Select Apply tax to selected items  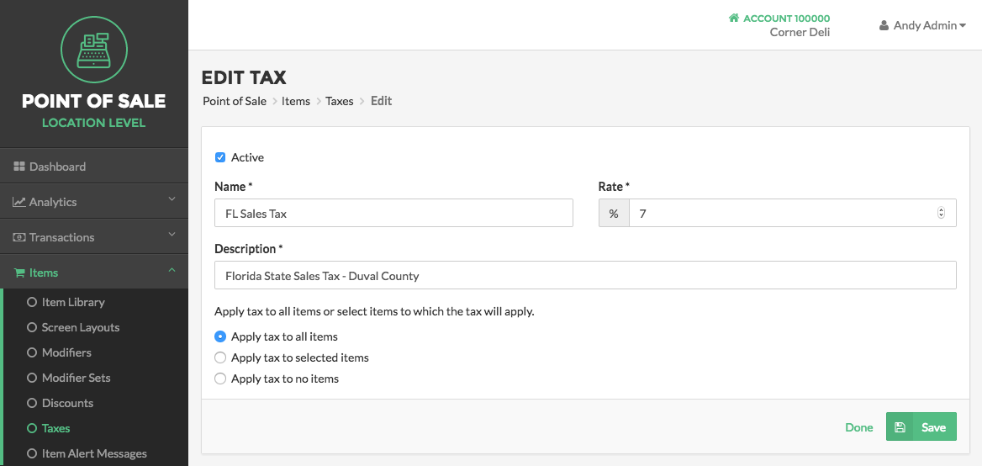(219, 357)
